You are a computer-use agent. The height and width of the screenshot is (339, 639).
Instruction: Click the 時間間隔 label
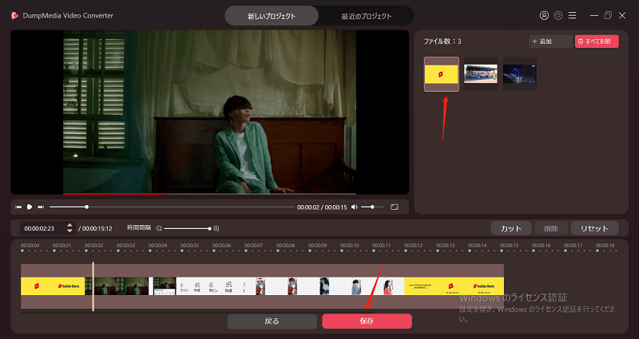139,228
